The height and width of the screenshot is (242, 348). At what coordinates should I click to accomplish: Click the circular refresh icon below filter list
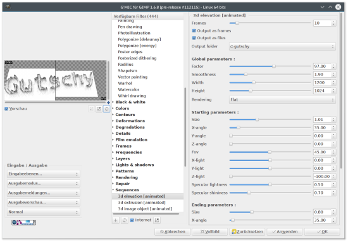pyautogui.click(x=125, y=220)
